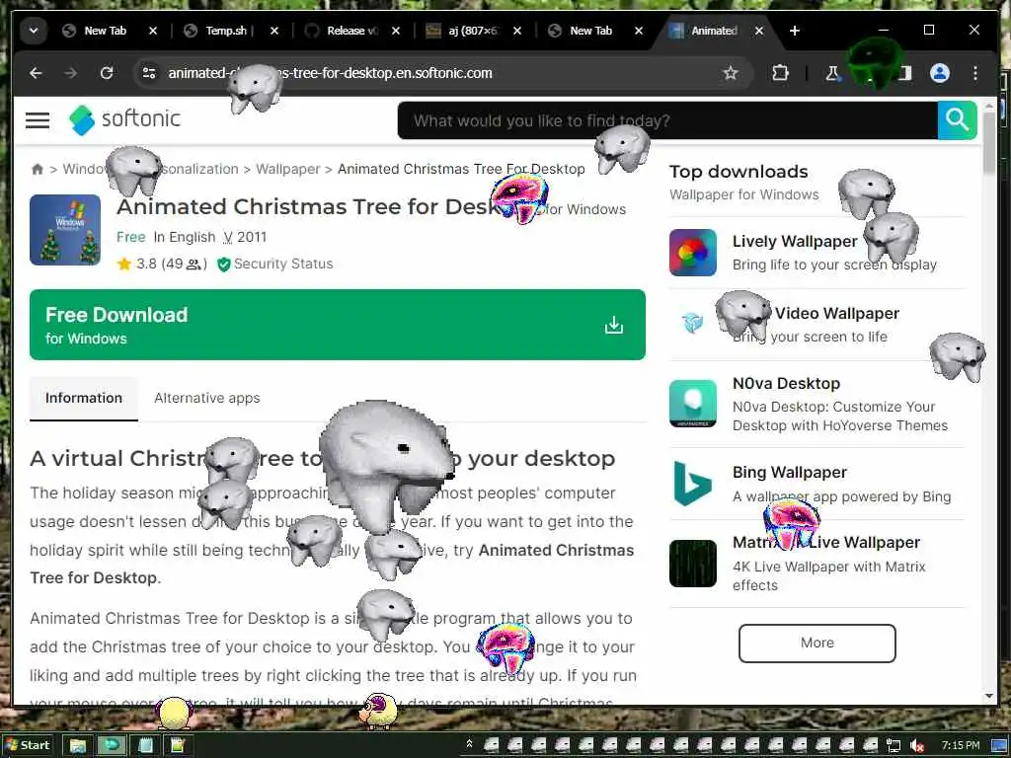
Task: Click the More button under Top downloads
Action: point(817,643)
